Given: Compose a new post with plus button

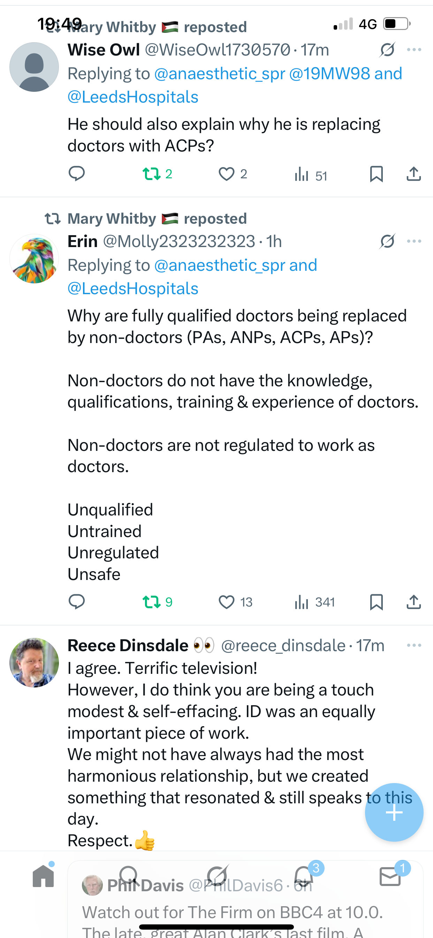Looking at the screenshot, I should click(394, 812).
